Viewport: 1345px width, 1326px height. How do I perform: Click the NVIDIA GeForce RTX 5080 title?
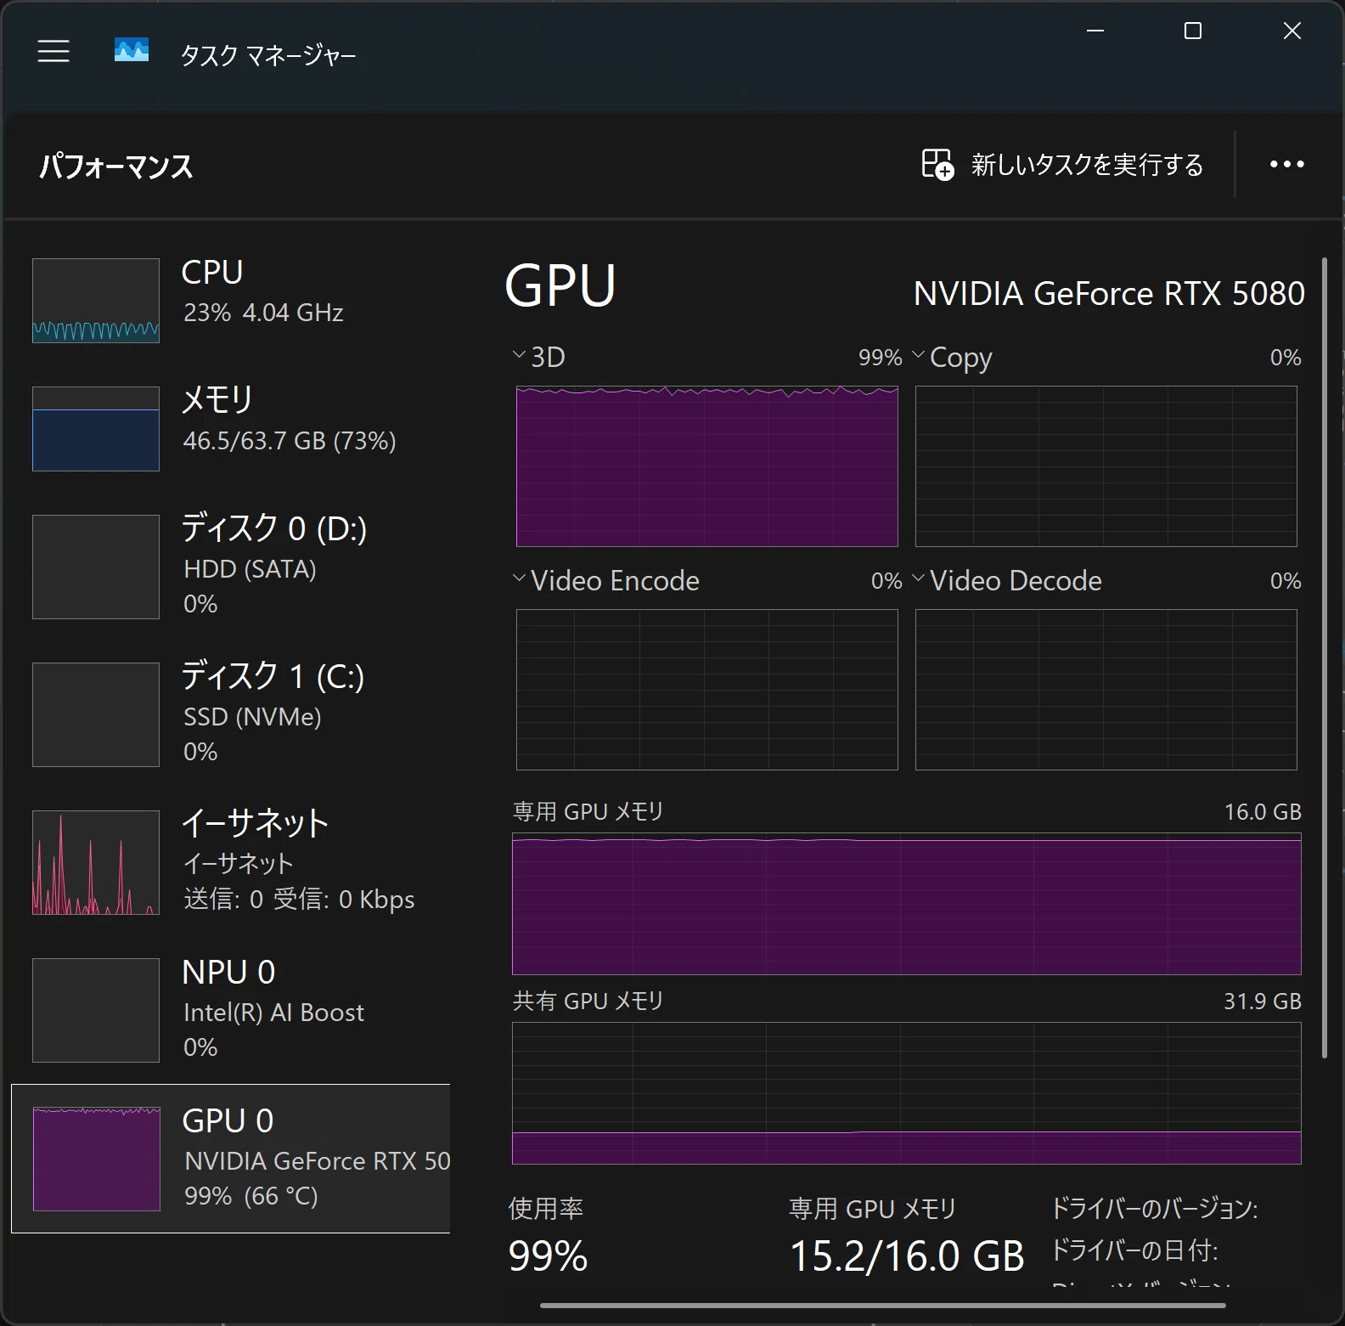click(1109, 293)
